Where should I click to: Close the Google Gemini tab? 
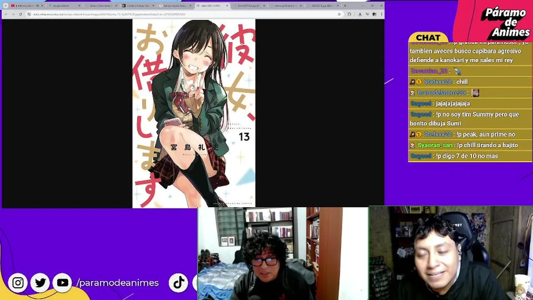79,6
